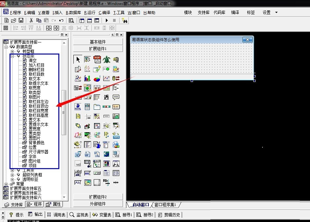Image resolution: width=310 pixels, height=222 pixels.
Task: Collapse the 状态条 tree node
Action: click(x=12, y=56)
